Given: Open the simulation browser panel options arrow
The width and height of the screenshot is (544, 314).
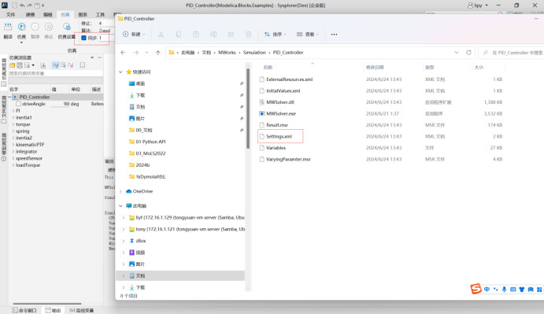Looking at the screenshot, I should (92, 57).
